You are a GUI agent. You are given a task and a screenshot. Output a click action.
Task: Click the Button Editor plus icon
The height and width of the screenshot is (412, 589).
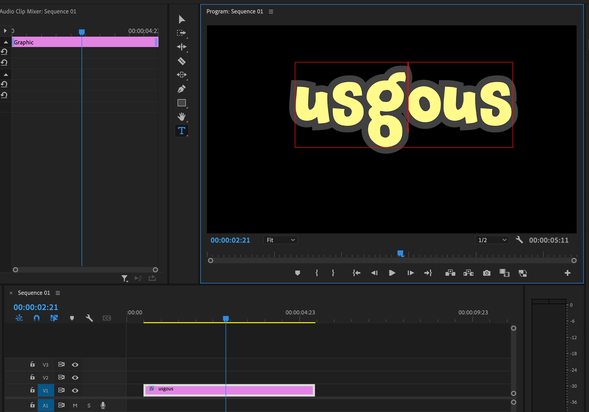point(567,273)
